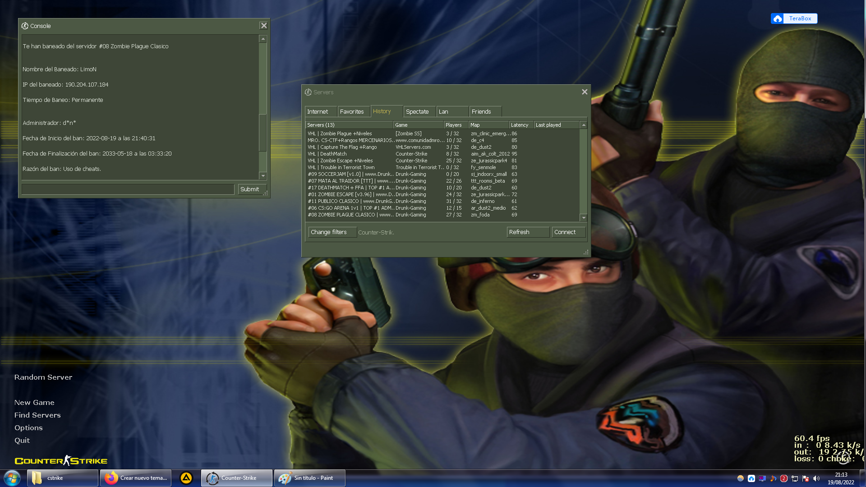
Task: Click Submit in the Console
Action: coord(252,189)
